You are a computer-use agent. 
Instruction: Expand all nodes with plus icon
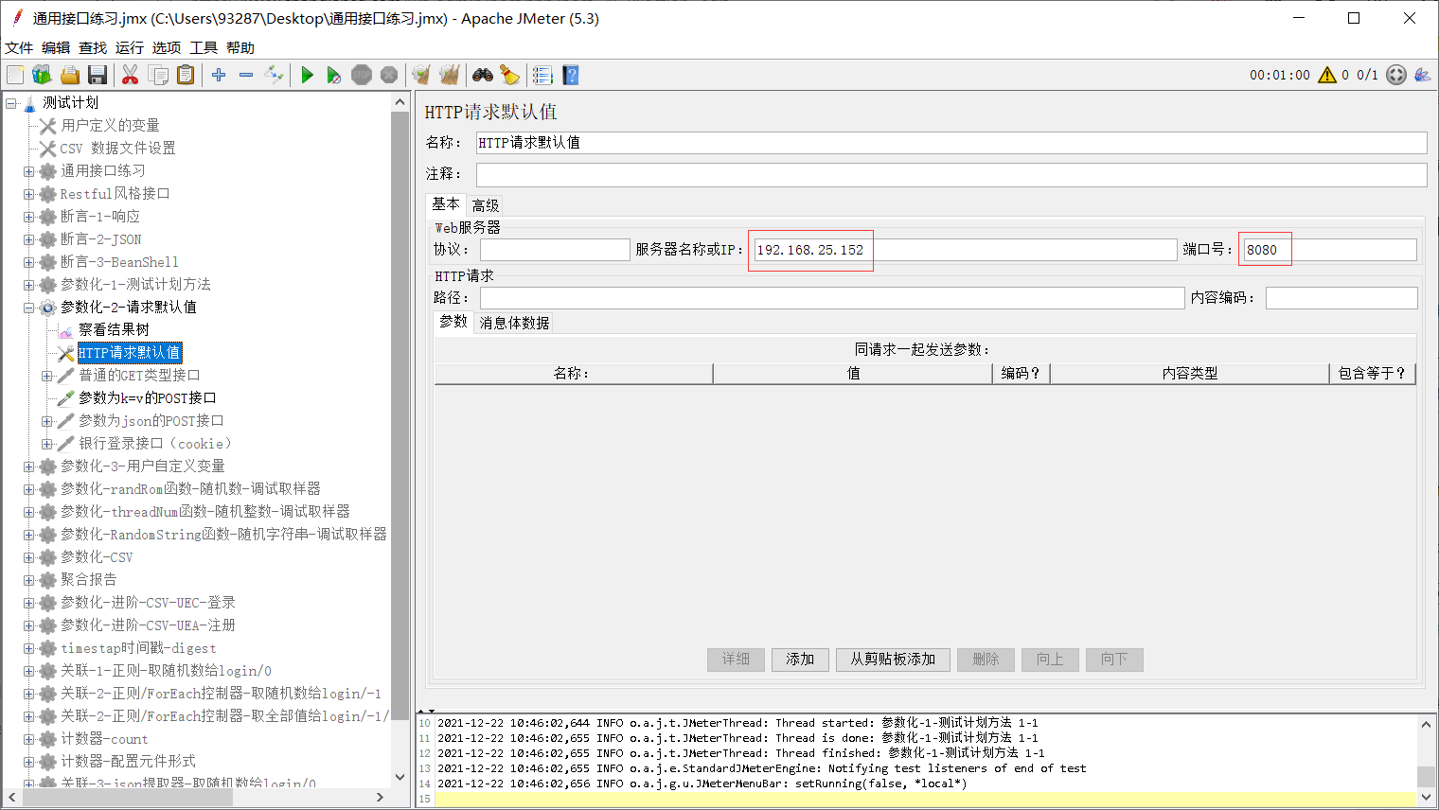[219, 75]
